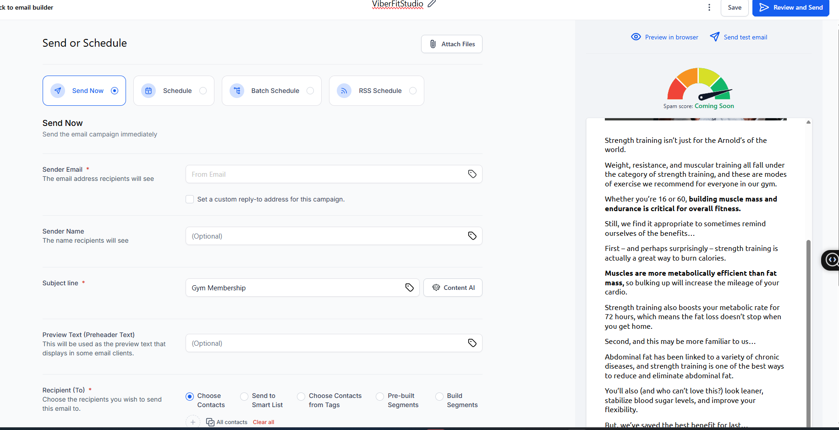Click the tag icon in Sender Email field

click(x=472, y=174)
